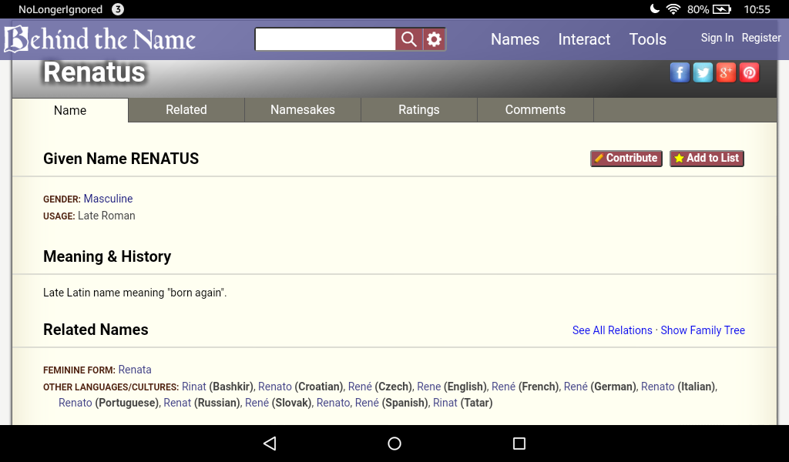Share page via Twitter icon
Image resolution: width=789 pixels, height=462 pixels.
(x=703, y=72)
